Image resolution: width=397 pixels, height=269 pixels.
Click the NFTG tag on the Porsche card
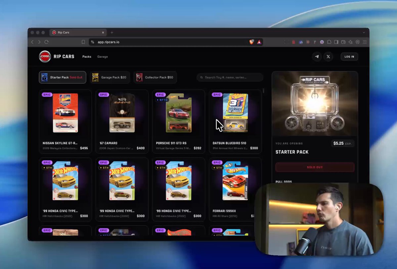pos(162,100)
